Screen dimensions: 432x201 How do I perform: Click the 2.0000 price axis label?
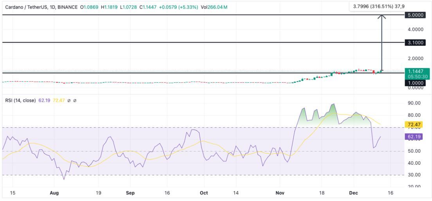[415, 58]
